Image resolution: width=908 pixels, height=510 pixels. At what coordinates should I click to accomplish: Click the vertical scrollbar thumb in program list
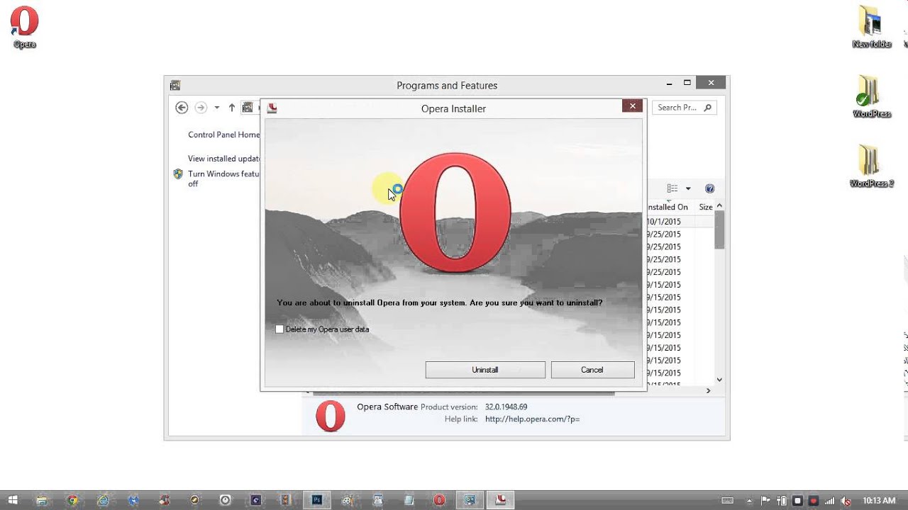719,231
